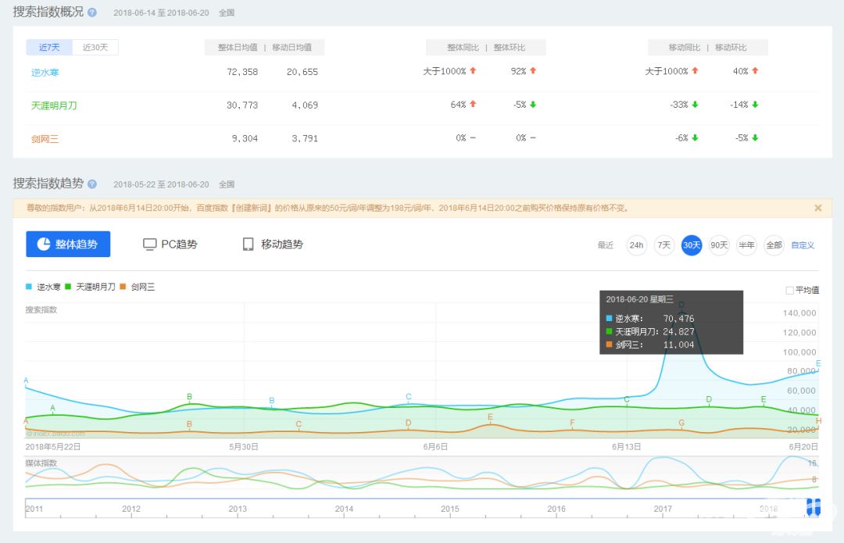This screenshot has height=543, width=844.
Task: Choose the 全部 time range
Action: pos(774,245)
